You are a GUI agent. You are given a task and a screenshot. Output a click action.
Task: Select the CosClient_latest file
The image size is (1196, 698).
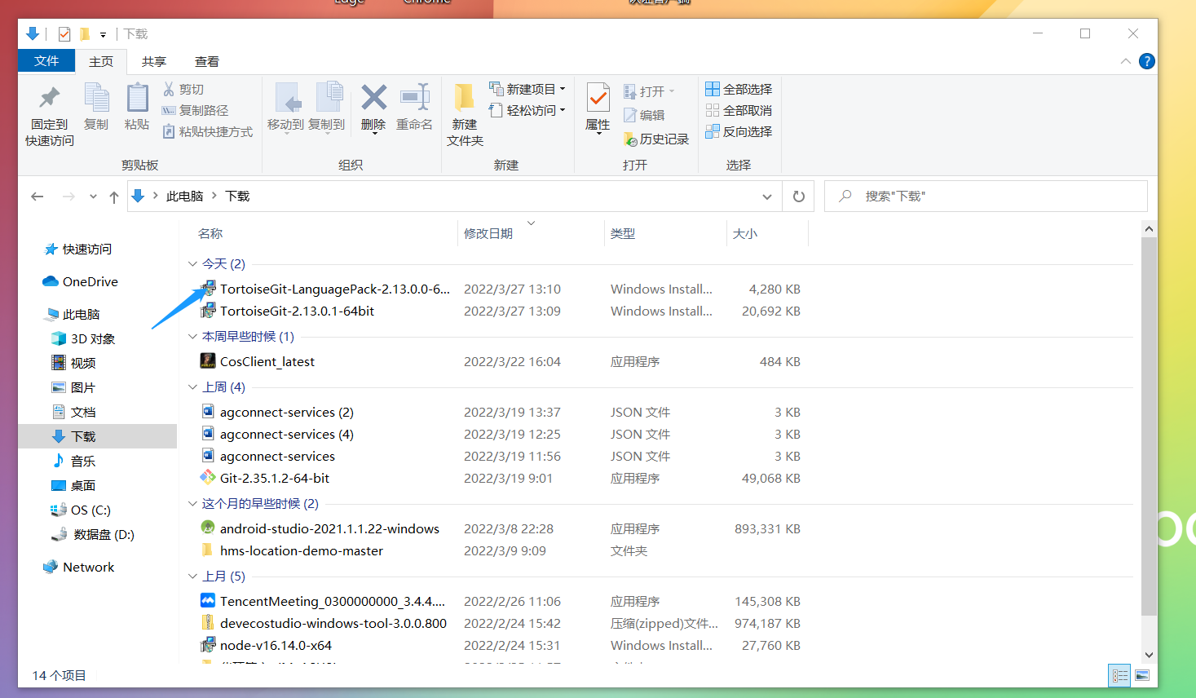coord(267,361)
